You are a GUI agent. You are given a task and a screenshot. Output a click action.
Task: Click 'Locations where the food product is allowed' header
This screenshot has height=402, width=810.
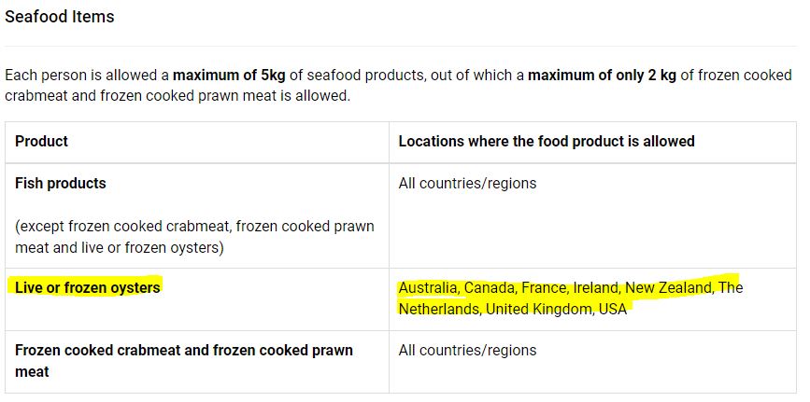pos(547,142)
